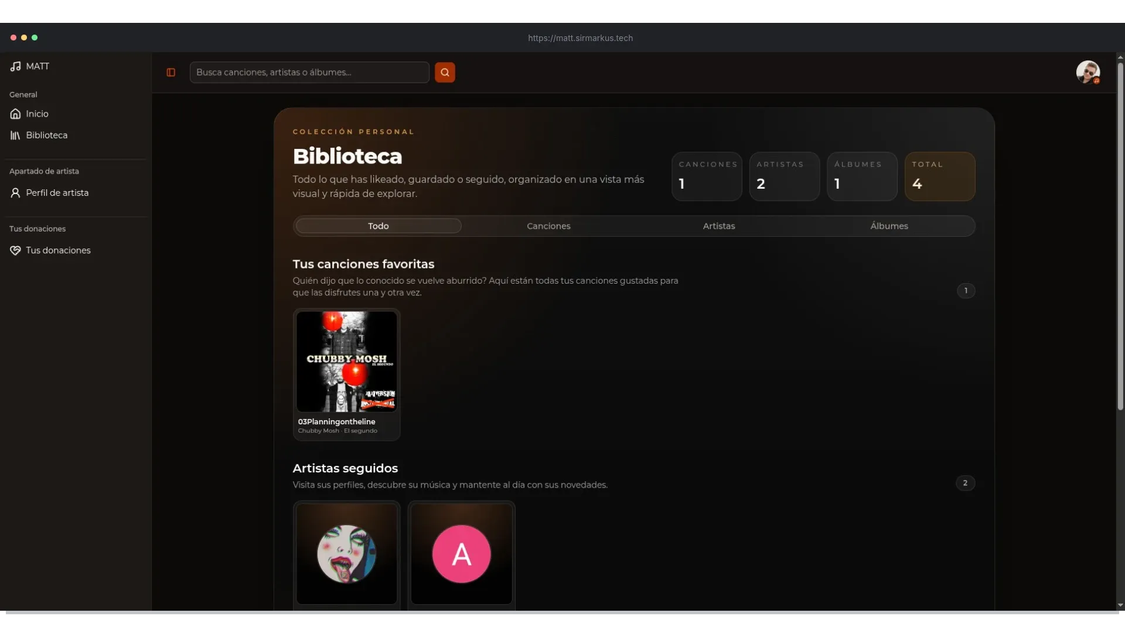
Task: Click the Perfil de artista person icon
Action: click(x=15, y=193)
